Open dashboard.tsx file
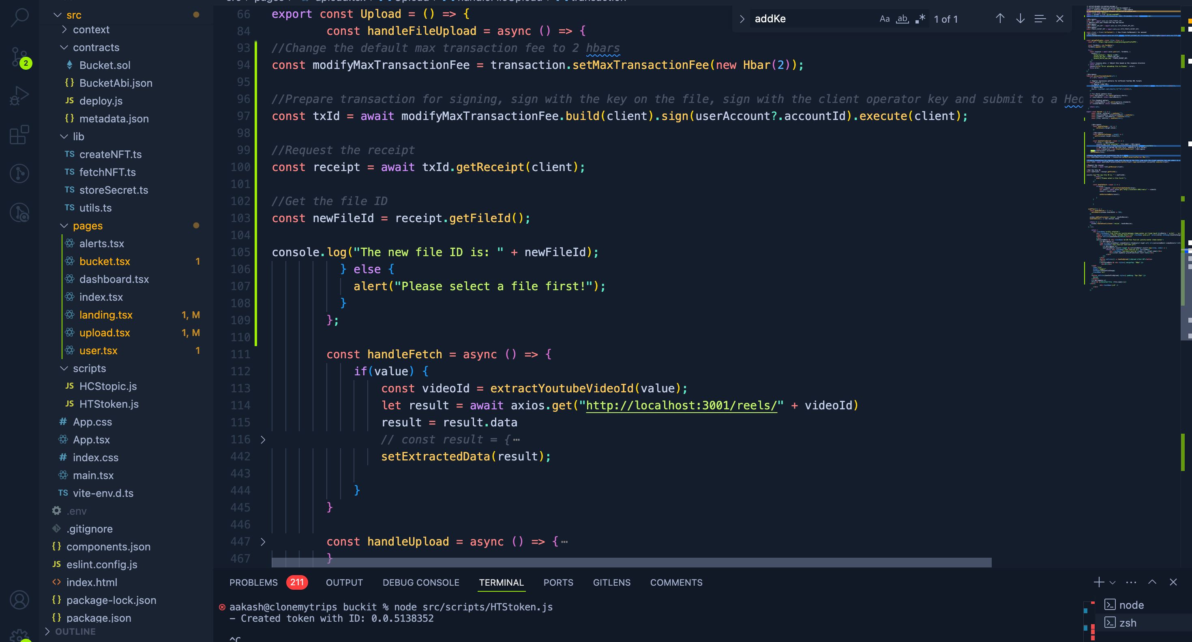 114,279
